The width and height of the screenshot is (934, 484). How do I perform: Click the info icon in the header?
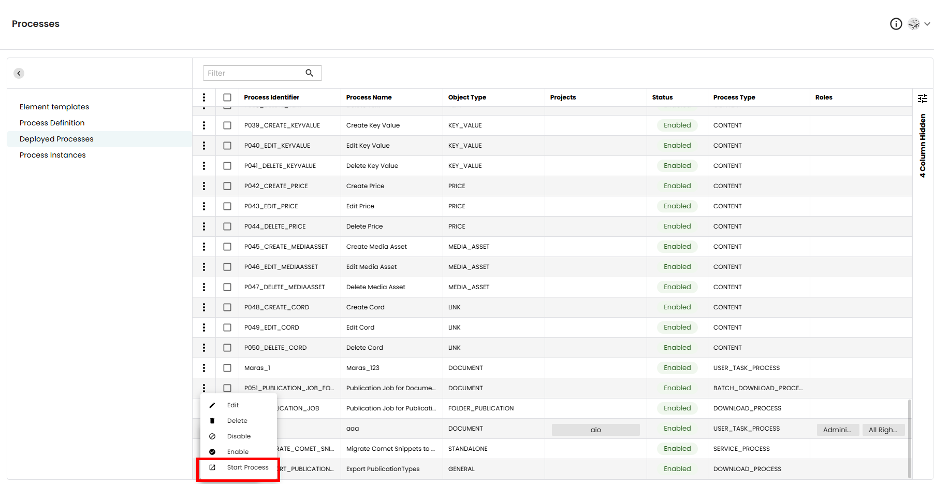click(896, 24)
